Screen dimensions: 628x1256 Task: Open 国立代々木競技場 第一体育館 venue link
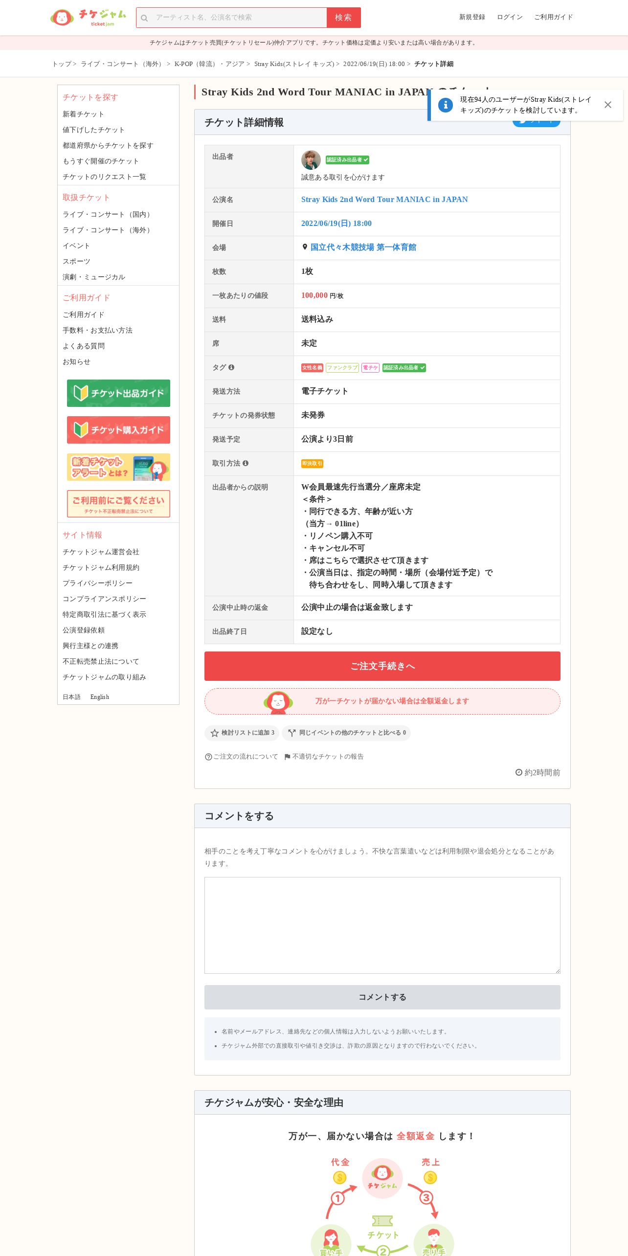(363, 247)
